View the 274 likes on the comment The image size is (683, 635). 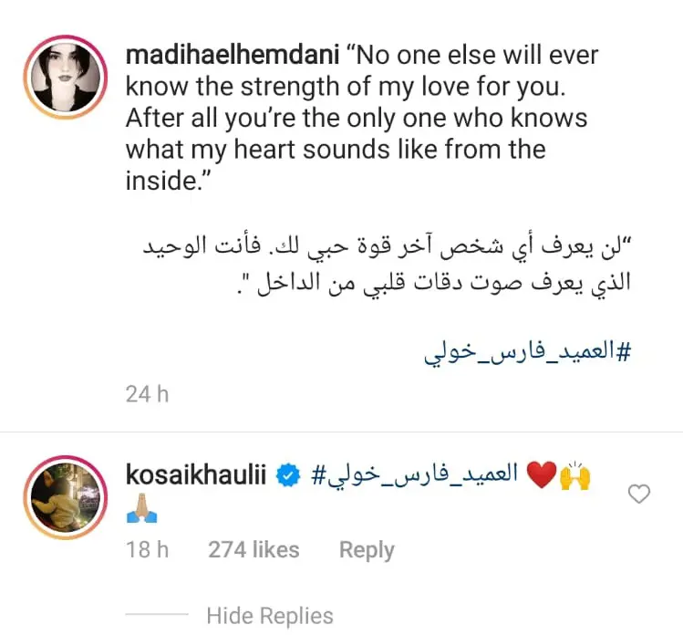pos(254,549)
